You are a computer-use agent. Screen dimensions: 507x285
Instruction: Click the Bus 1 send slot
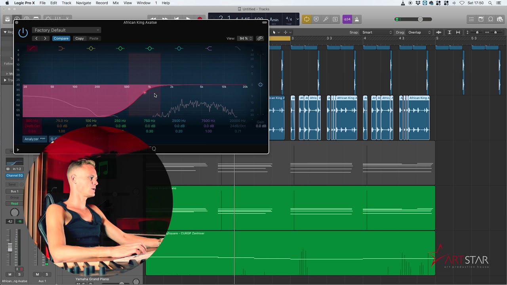pos(15,192)
